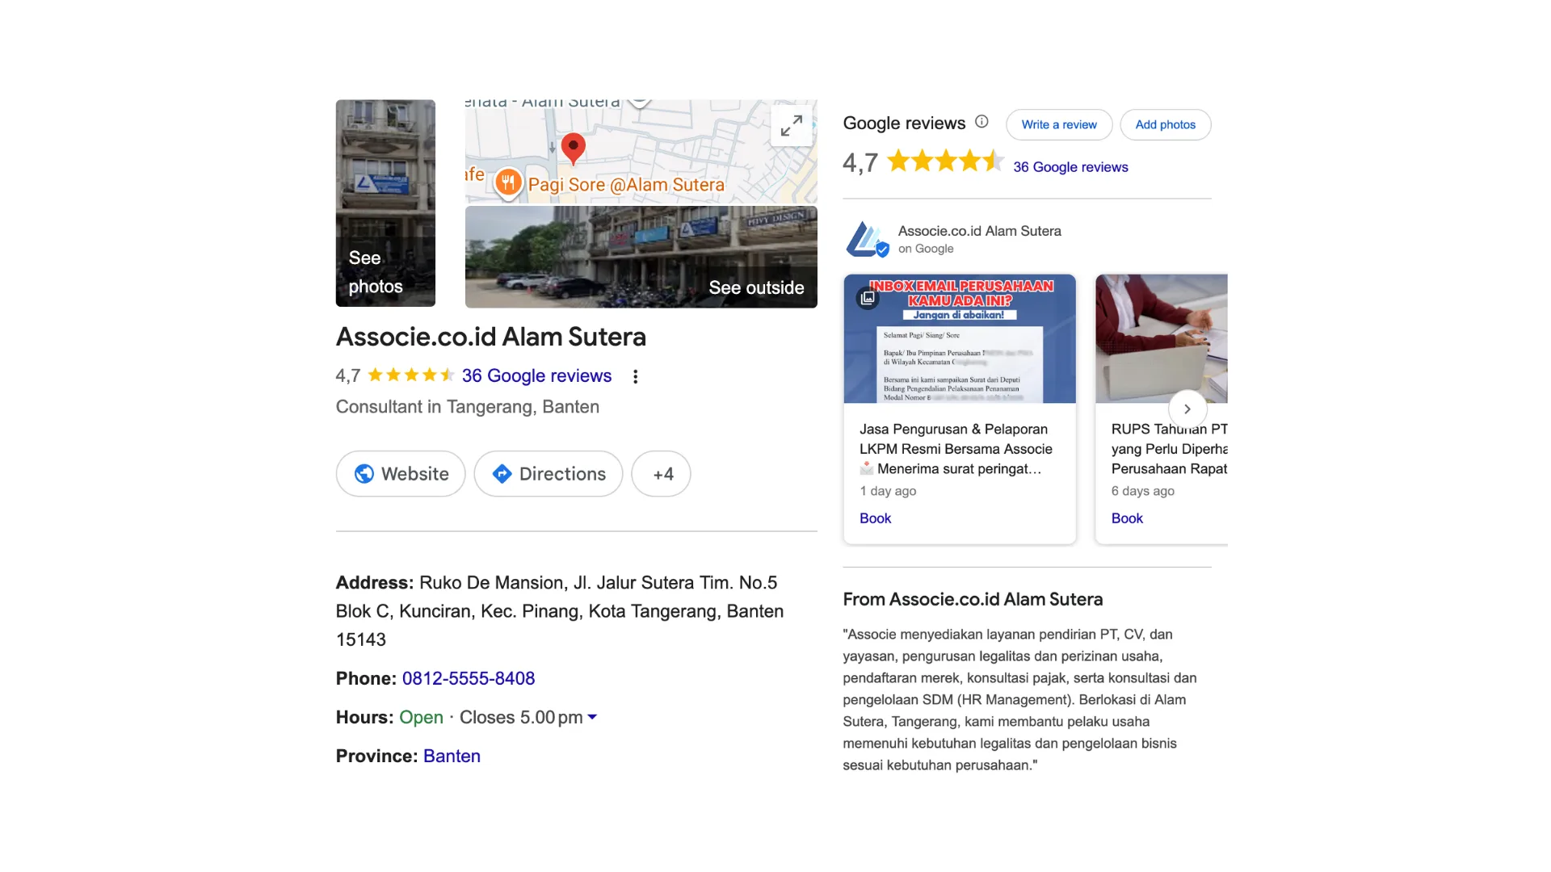Open Banten province link

452,756
